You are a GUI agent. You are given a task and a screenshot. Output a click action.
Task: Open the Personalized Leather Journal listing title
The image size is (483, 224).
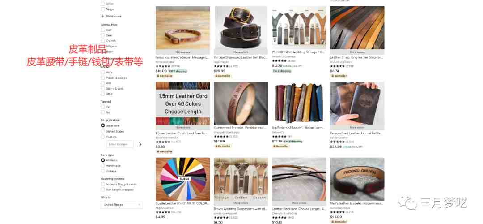pyautogui.click(x=356, y=133)
